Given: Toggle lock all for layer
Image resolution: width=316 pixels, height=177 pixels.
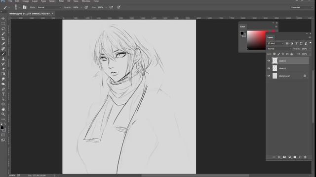Looking at the screenshot, I should (x=291, y=54).
